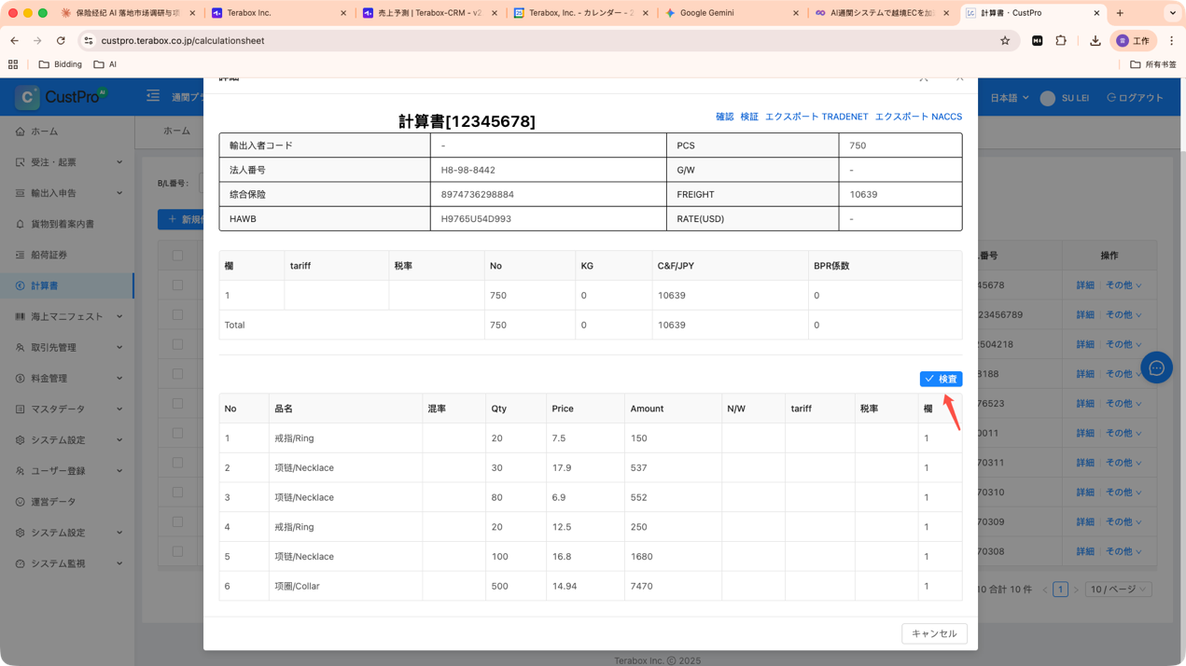Select 計算書 in sidebar
Screen dimensions: 1186x666
[x=67, y=285]
